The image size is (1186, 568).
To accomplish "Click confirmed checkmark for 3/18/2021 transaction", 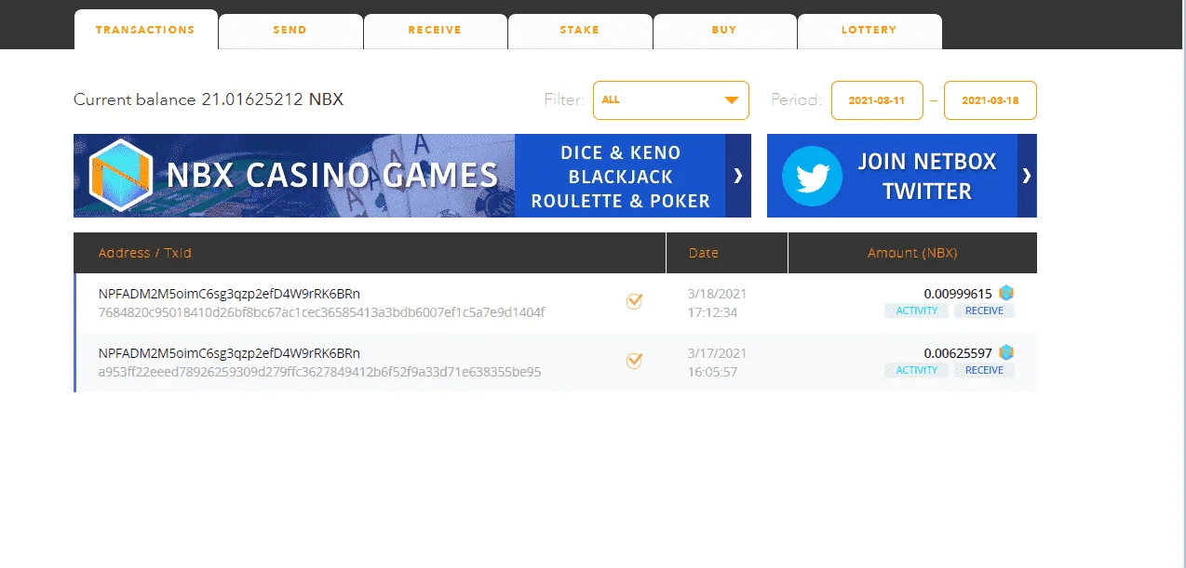I will 634,300.
